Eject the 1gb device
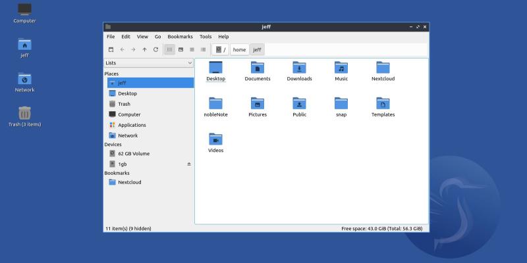Viewport: 527px width, 263px height. [189, 164]
